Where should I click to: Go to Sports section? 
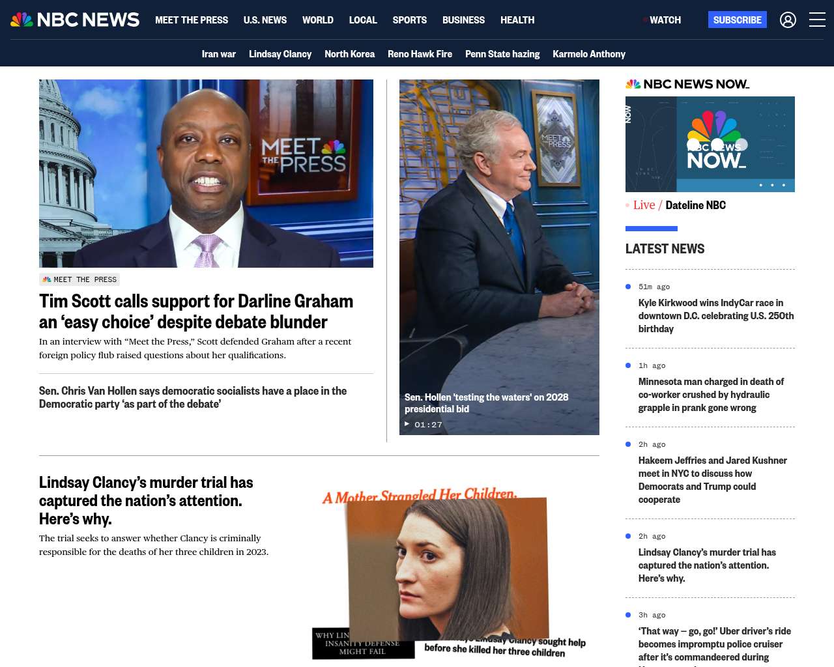point(410,20)
